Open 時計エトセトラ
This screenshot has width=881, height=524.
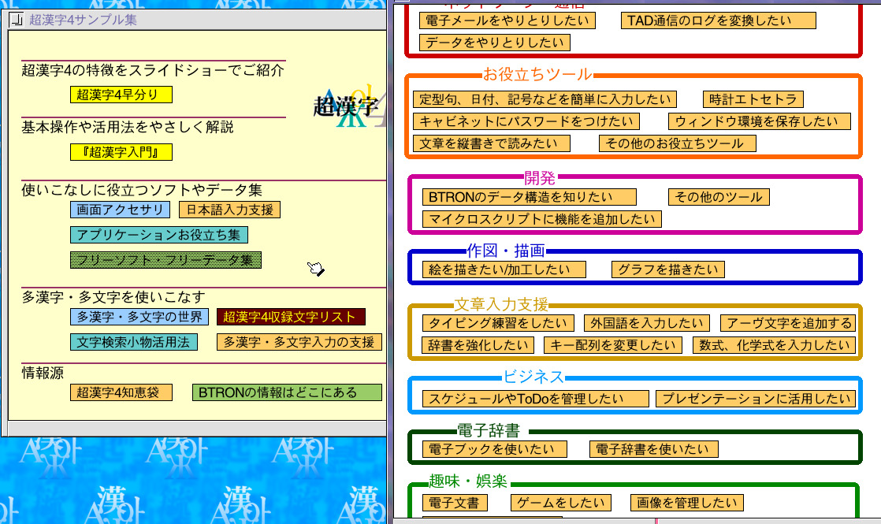click(x=753, y=99)
